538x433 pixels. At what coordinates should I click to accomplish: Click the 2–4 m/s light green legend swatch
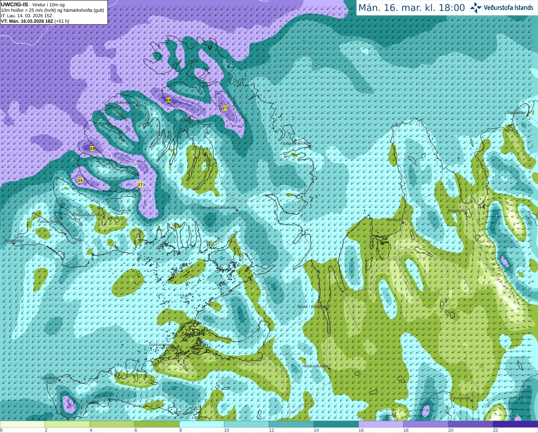pyautogui.click(x=67, y=424)
